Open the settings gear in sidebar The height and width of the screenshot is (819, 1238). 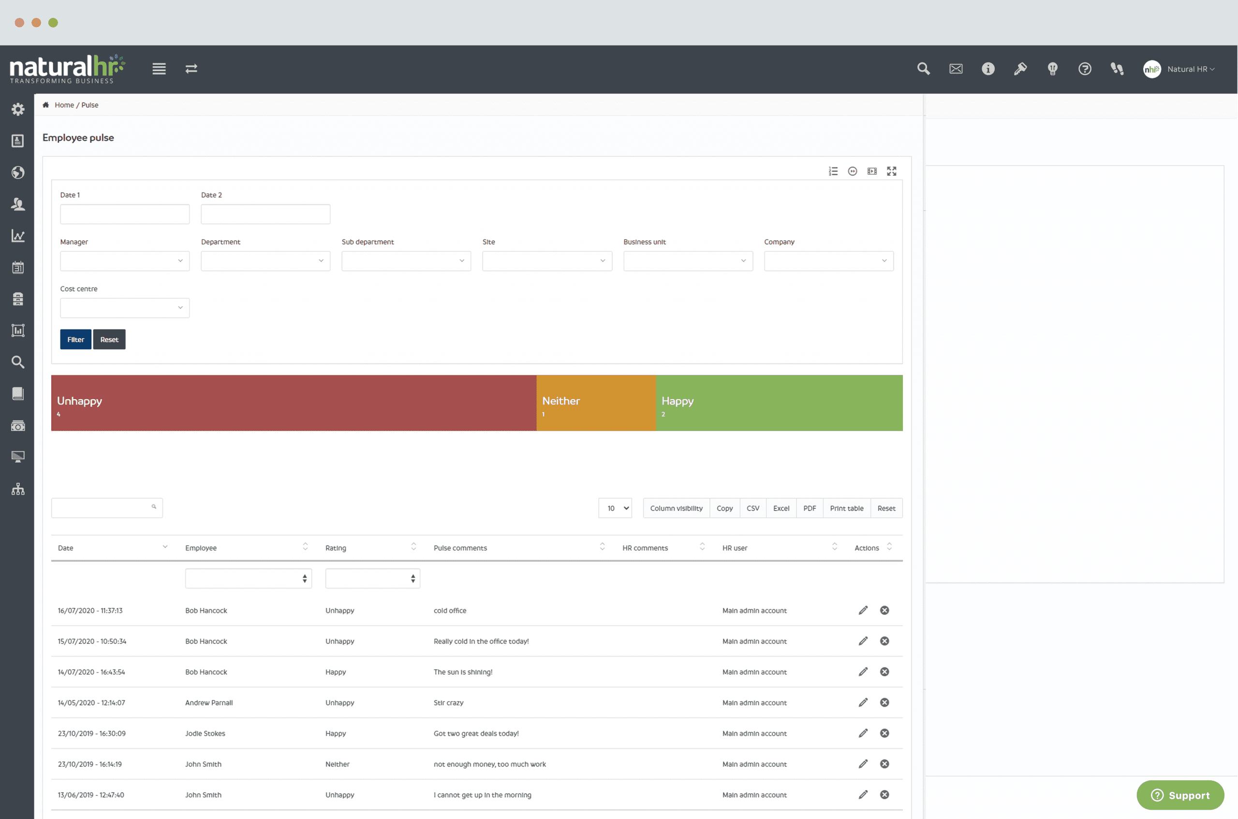click(x=18, y=109)
